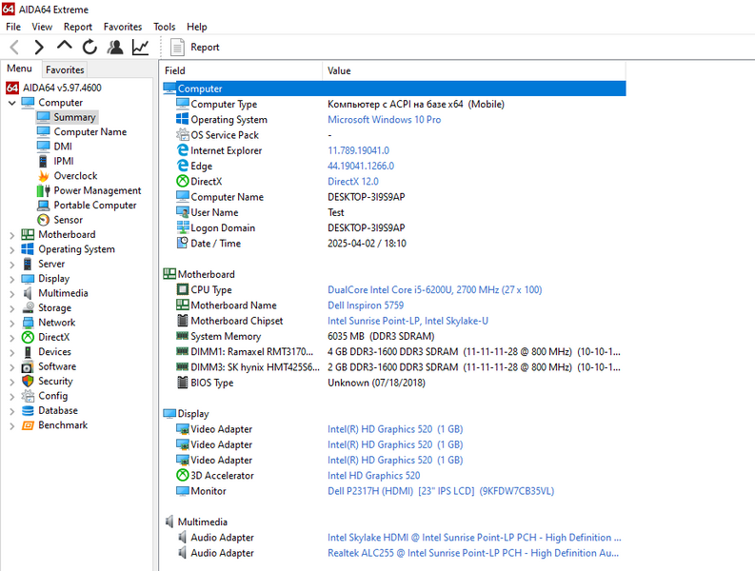Expand the Operating System tree node
The image size is (755, 571).
click(x=12, y=250)
